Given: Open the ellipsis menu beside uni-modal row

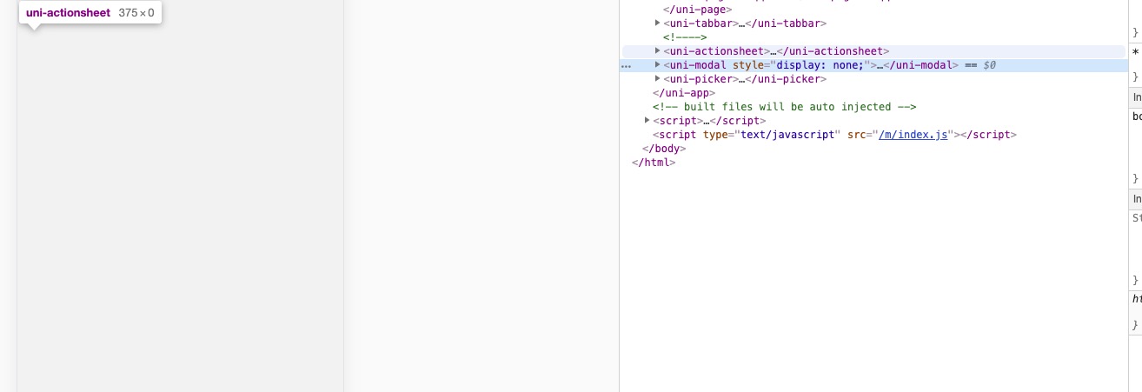Looking at the screenshot, I should (627, 66).
